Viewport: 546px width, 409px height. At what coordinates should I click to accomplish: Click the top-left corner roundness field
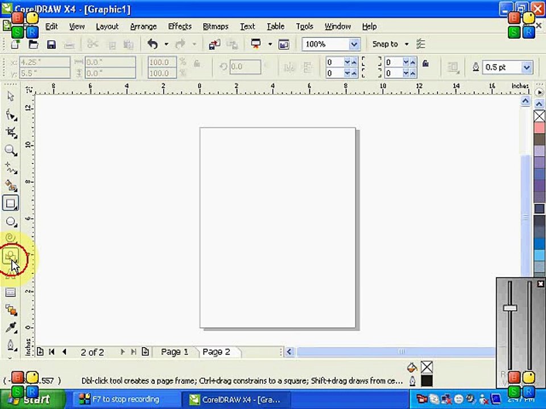click(334, 62)
